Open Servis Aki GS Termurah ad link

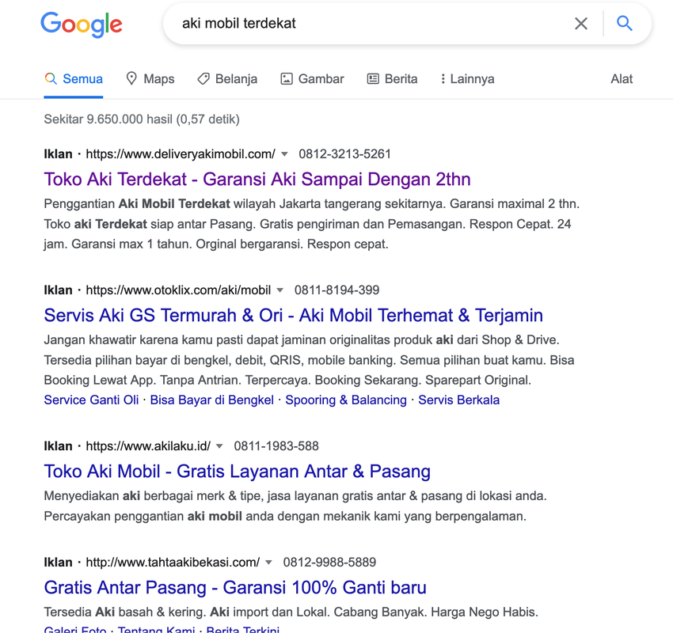point(293,316)
